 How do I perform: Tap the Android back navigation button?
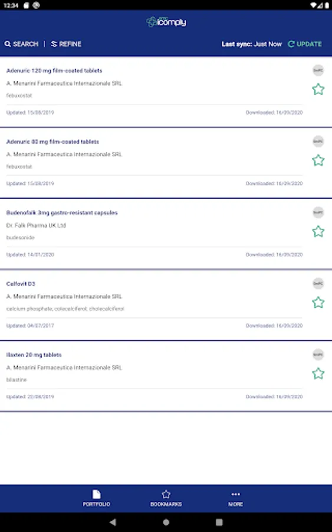pyautogui.click(x=113, y=522)
